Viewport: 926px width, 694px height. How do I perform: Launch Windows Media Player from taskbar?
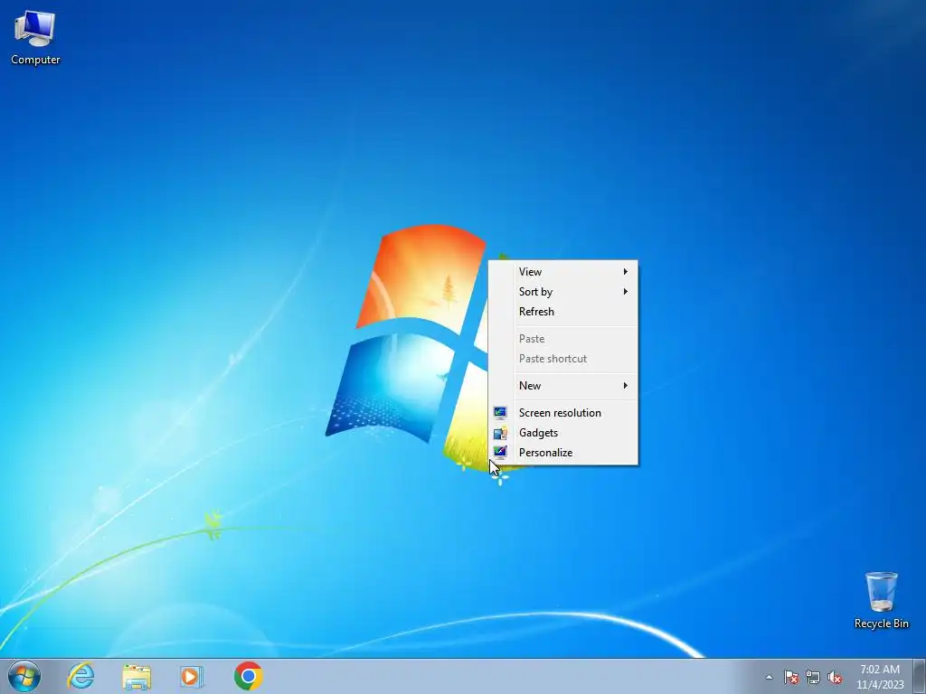[192, 676]
